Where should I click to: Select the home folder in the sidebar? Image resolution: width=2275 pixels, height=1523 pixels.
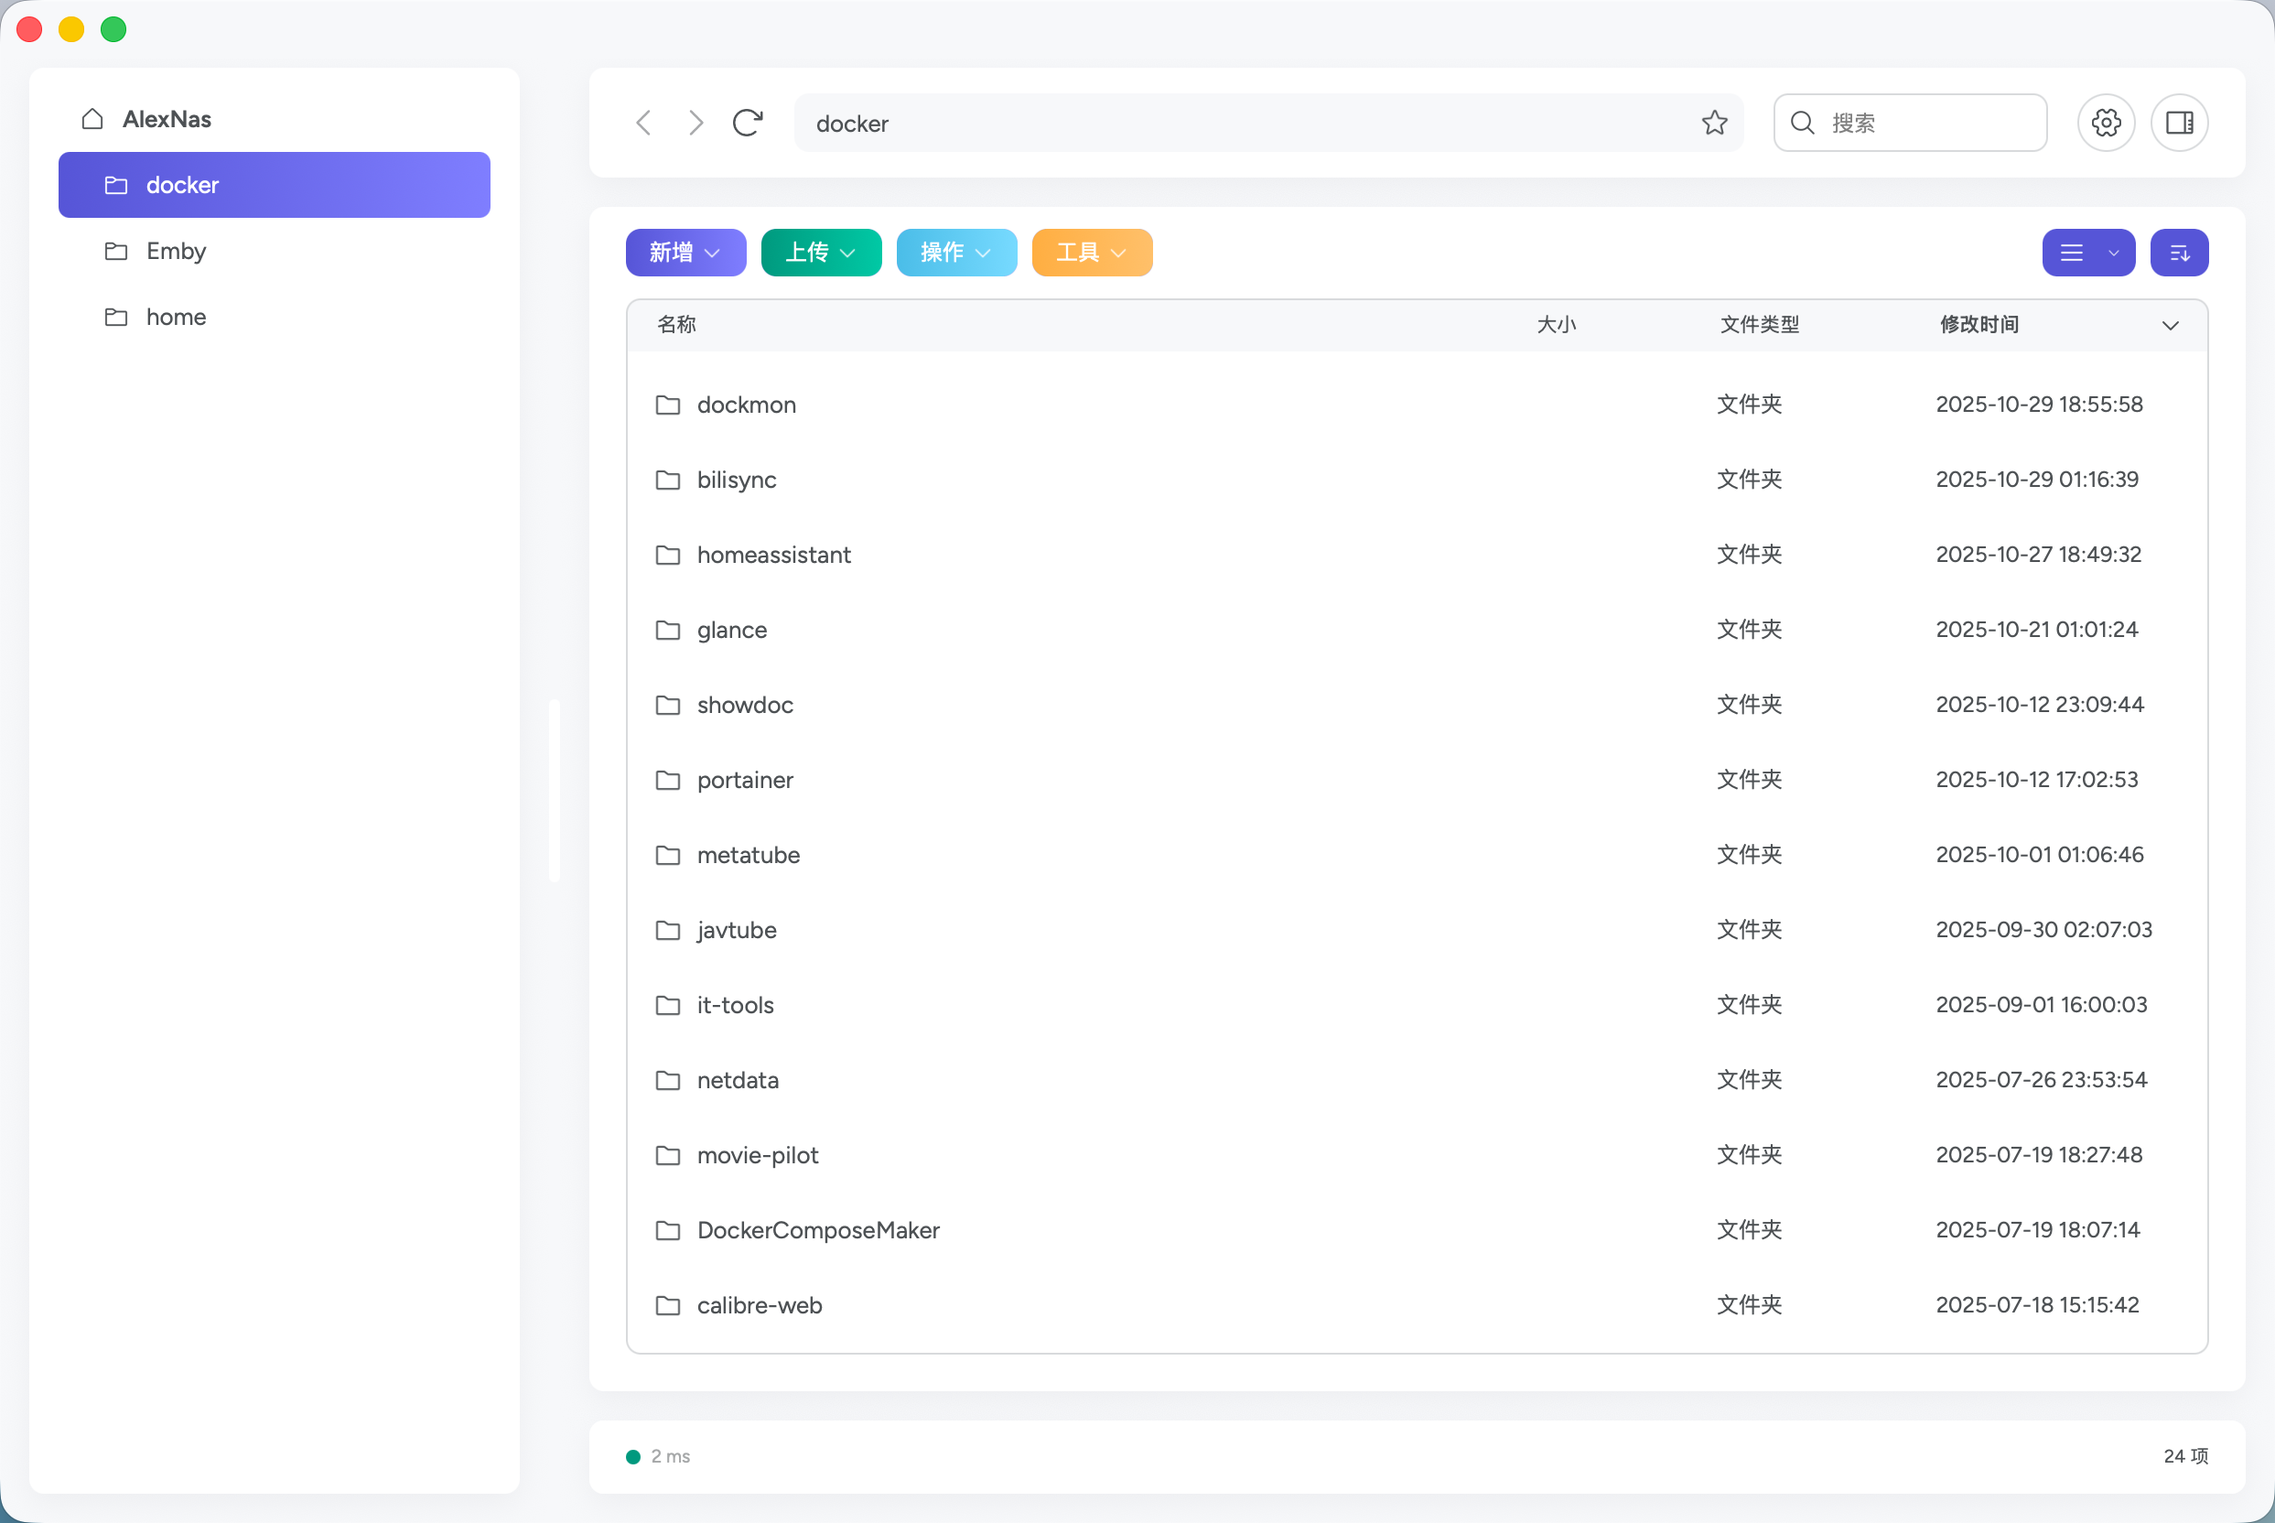(176, 317)
